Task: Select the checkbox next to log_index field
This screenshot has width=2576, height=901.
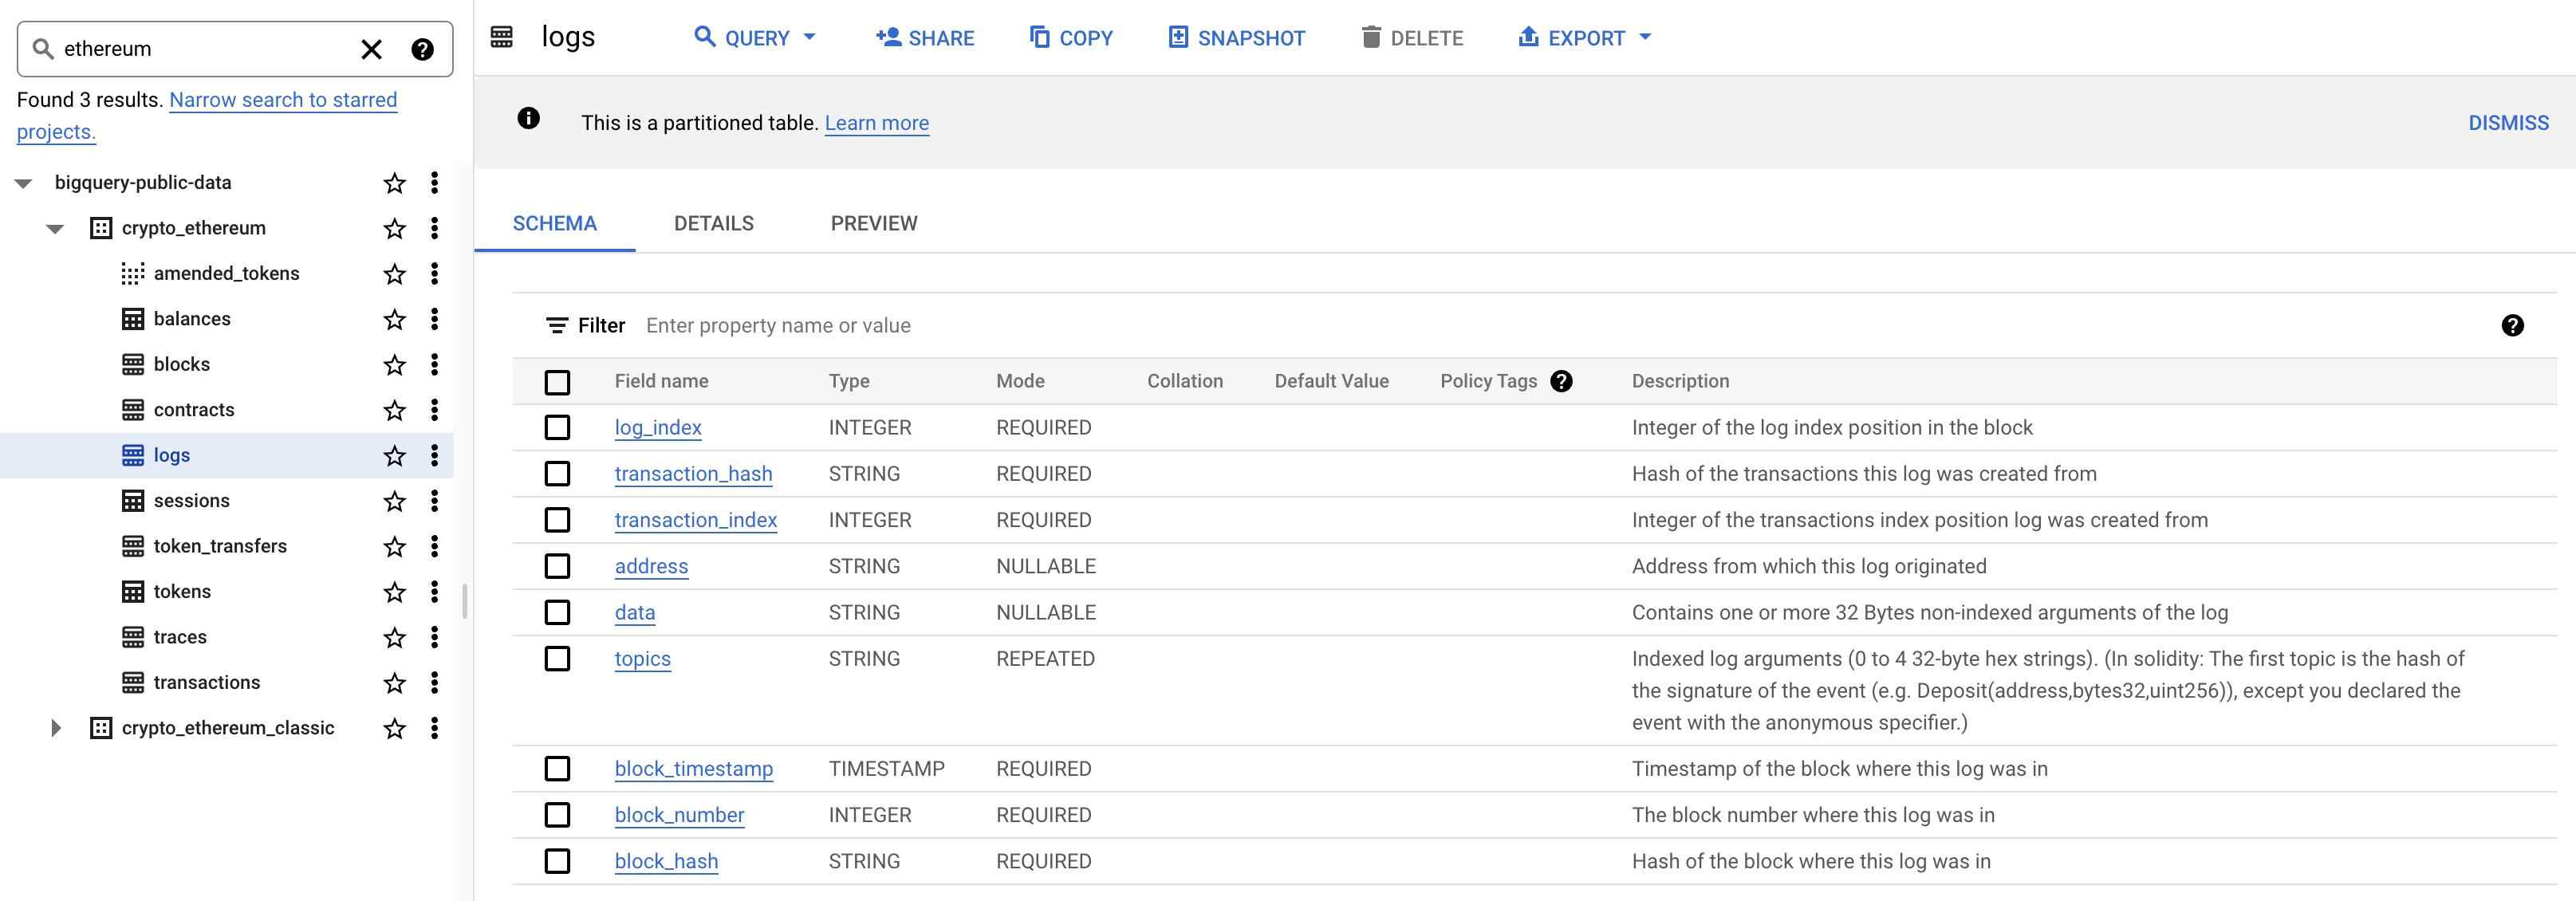Action: [x=557, y=427]
